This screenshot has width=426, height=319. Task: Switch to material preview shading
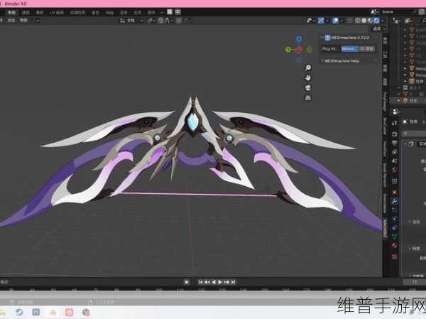point(371,21)
